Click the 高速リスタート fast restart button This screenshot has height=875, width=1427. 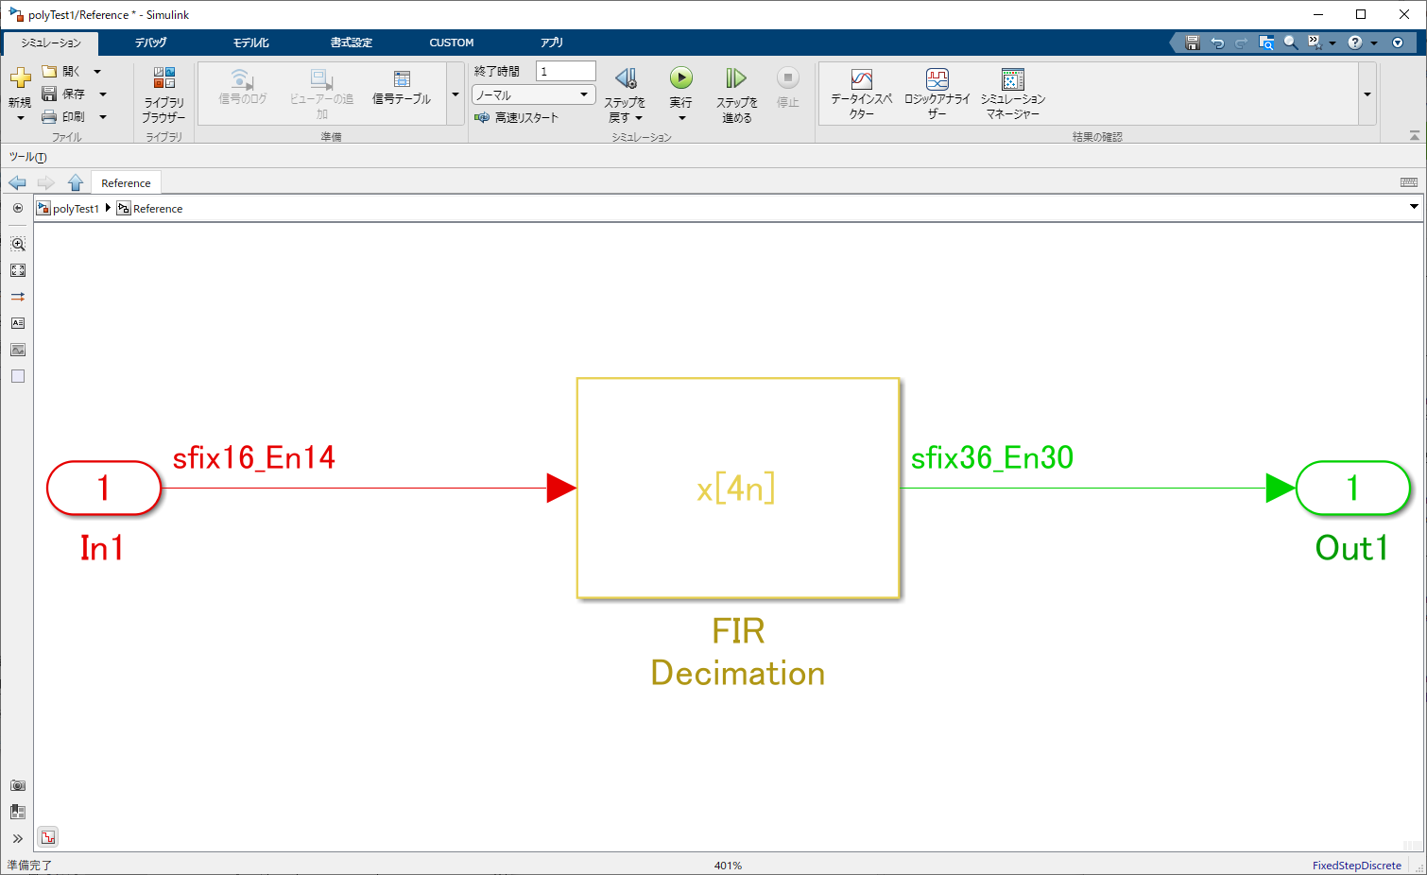click(x=517, y=117)
